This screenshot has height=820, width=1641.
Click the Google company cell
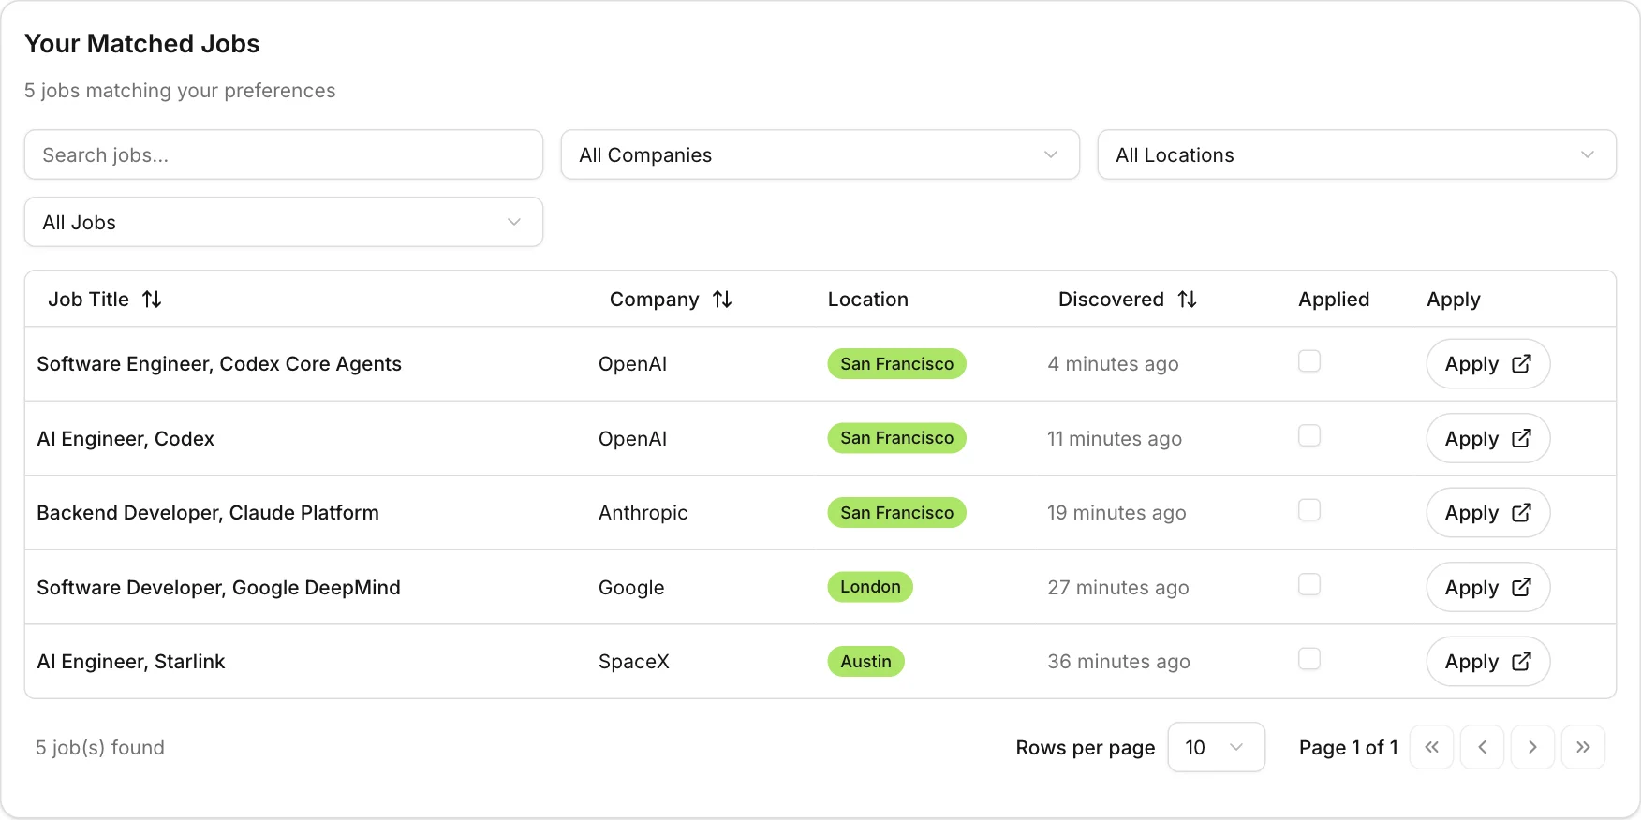tap(631, 588)
